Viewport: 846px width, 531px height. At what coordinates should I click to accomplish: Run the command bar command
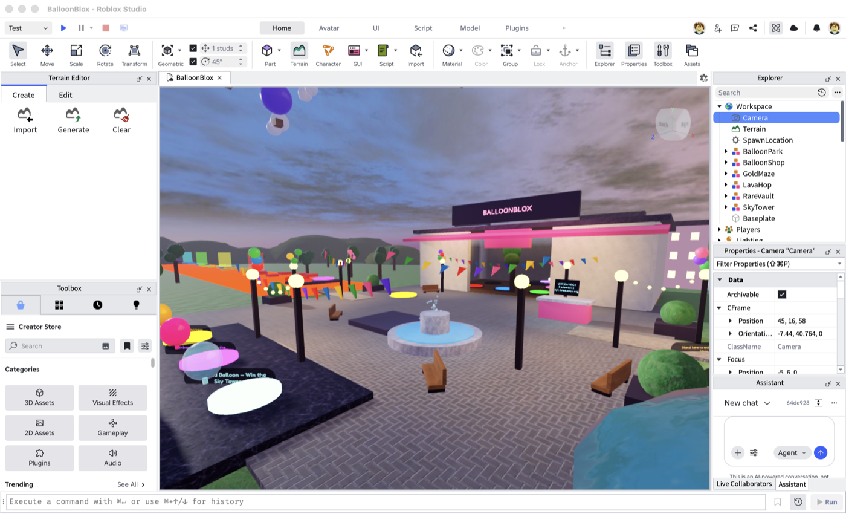(x=826, y=502)
